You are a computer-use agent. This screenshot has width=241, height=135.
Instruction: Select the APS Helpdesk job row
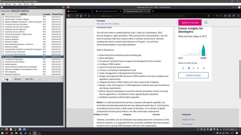coord(32,72)
